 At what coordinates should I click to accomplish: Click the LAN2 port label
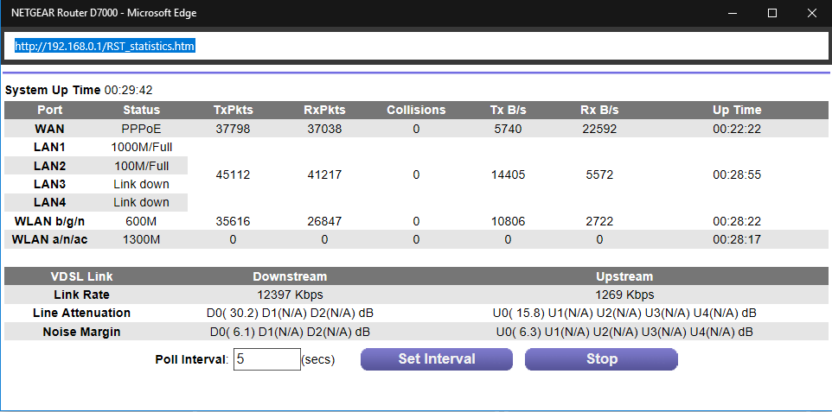tap(50, 166)
